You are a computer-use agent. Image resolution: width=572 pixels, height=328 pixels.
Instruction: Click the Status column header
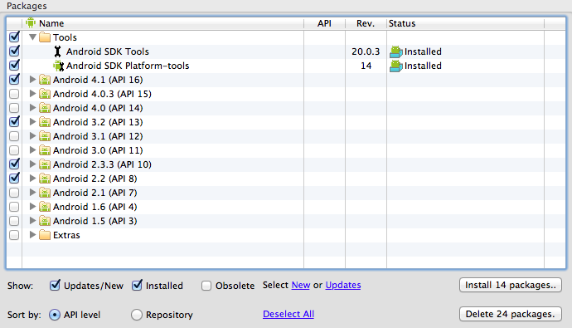click(x=465, y=23)
